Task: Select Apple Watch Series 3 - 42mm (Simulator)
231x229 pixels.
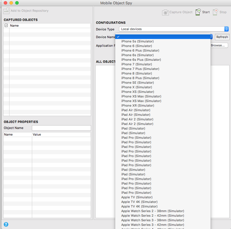Action: (163, 225)
